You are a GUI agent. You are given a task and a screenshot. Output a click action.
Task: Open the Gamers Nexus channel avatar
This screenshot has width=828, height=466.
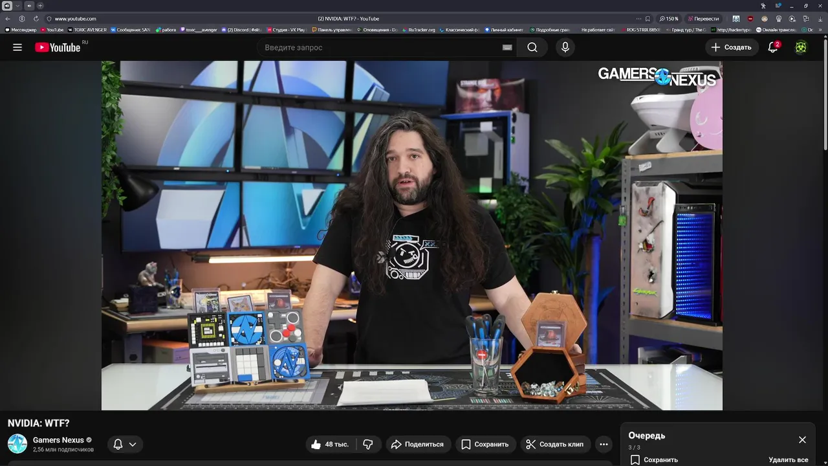17,443
